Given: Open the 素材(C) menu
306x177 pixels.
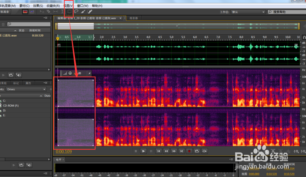Looking at the screenshot, I should [24, 6].
